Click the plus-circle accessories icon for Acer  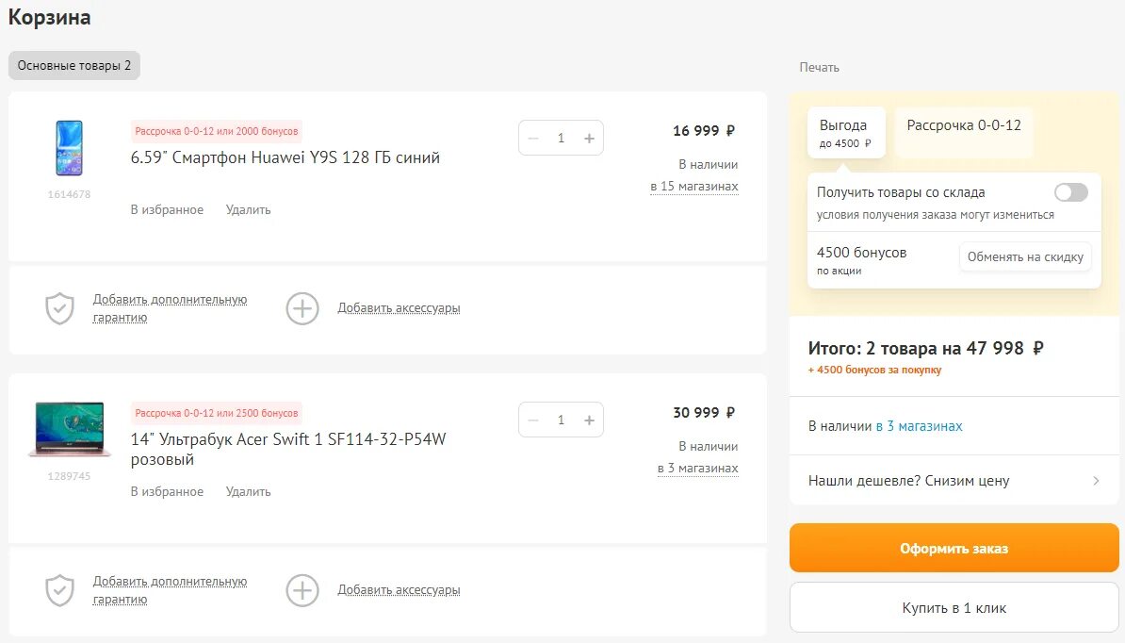pos(302,590)
